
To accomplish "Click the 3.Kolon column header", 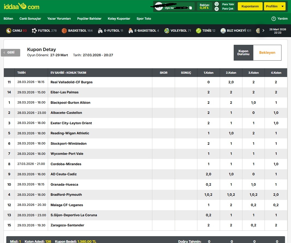I will point(254,73).
